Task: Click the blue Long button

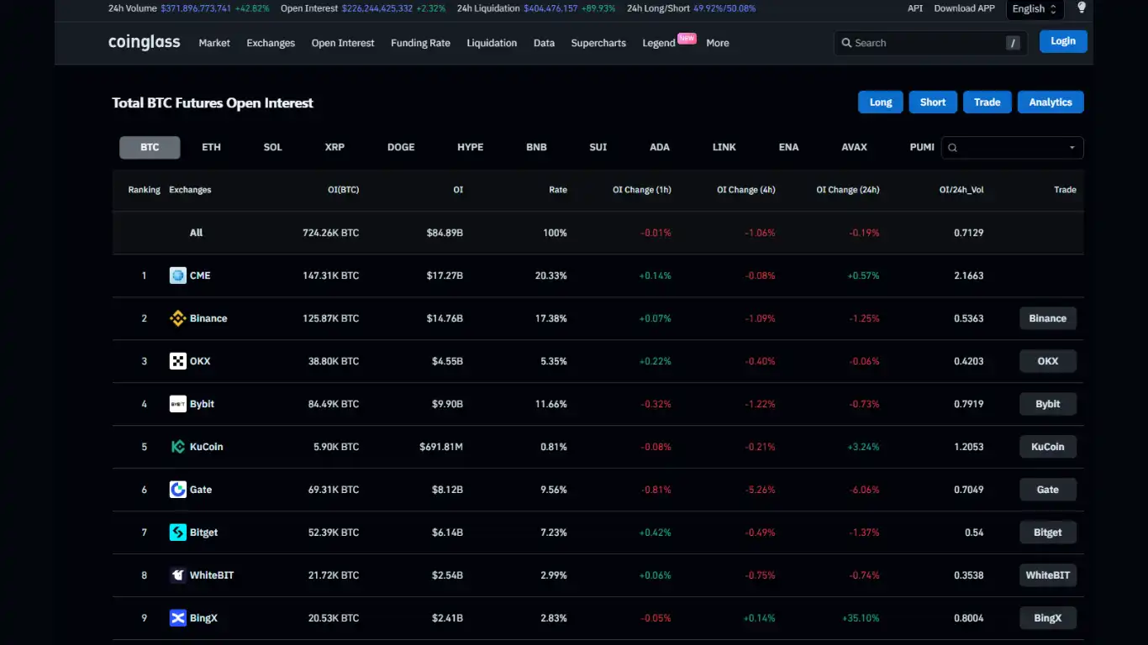Action: coord(881,102)
